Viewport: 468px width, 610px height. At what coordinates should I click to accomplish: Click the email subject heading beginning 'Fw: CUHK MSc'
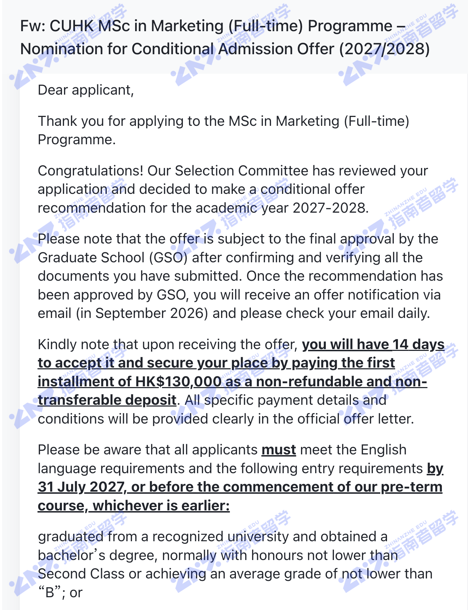[x=225, y=37]
